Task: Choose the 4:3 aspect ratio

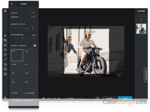Action: click(x=30, y=54)
